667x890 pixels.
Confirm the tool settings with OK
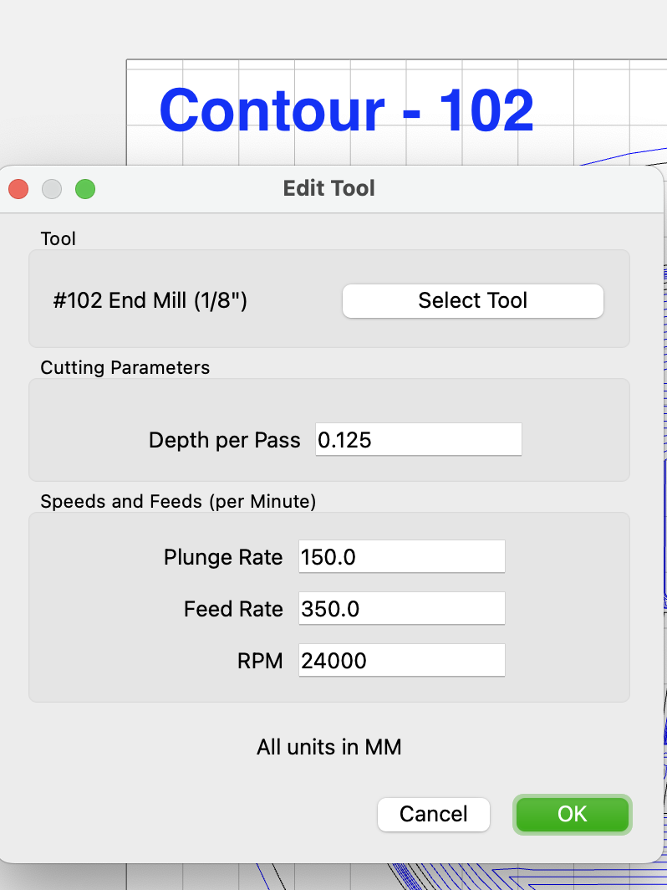point(572,814)
